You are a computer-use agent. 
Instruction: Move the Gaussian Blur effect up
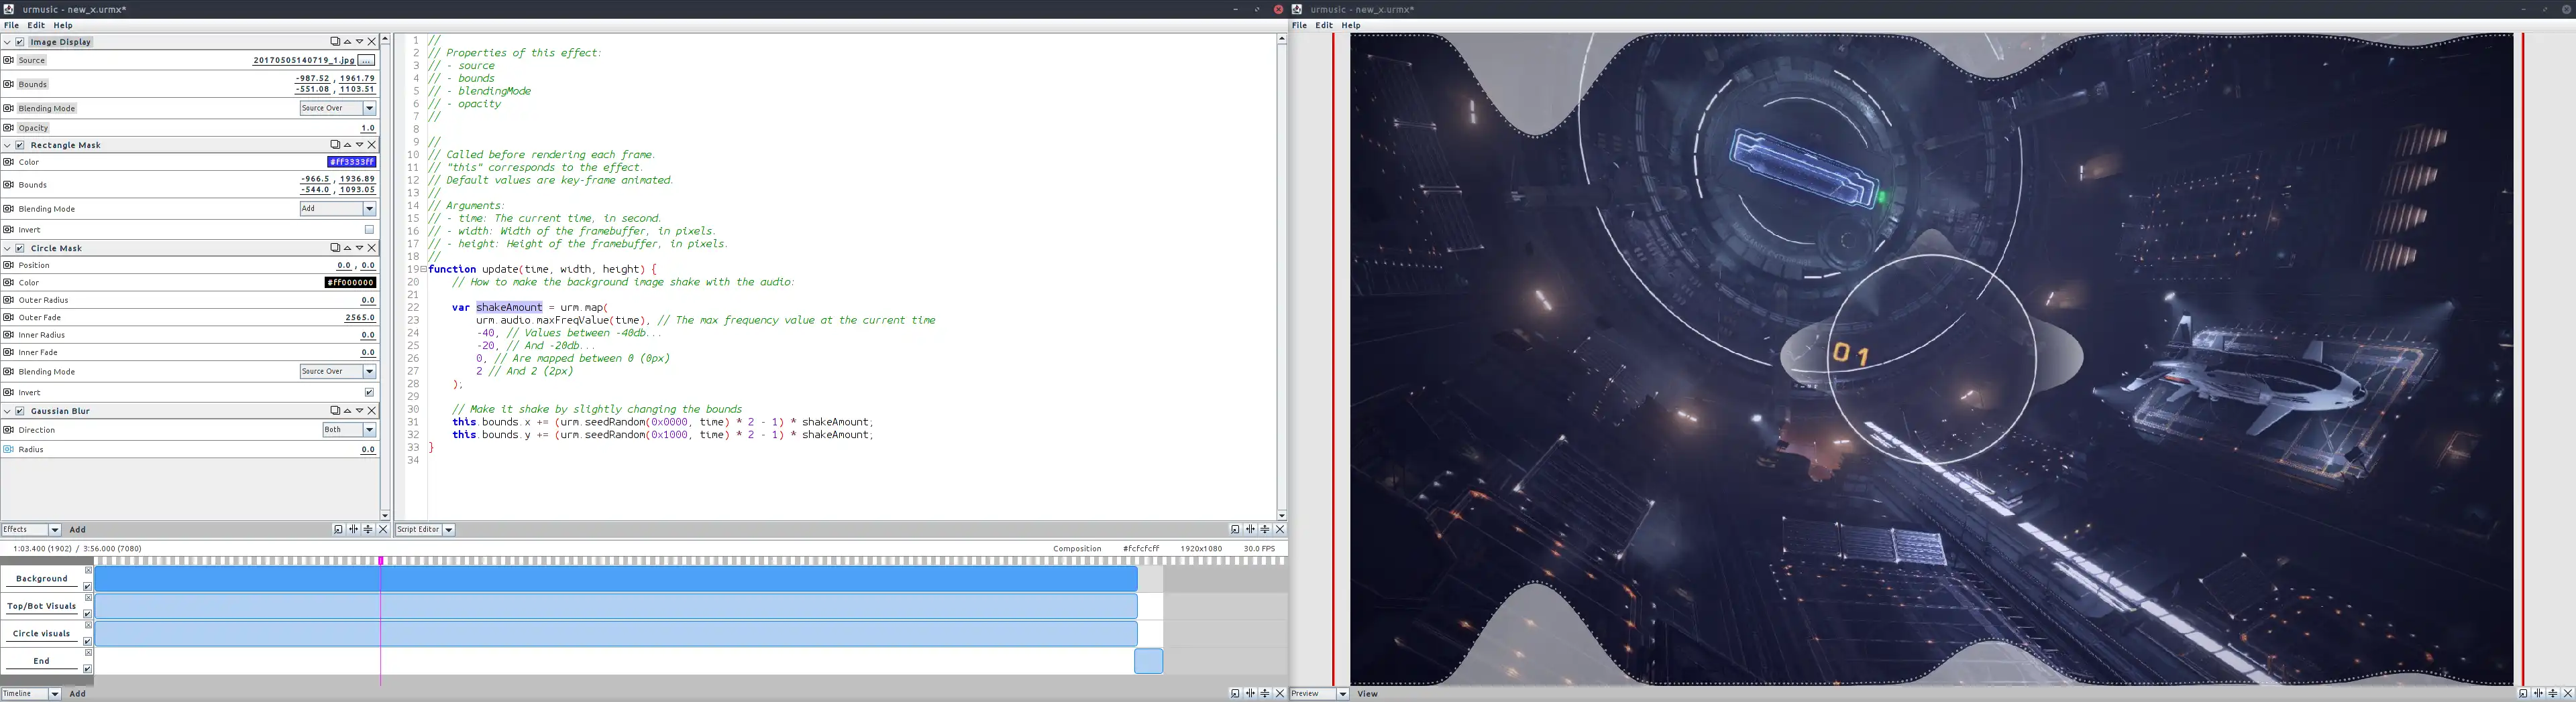pyautogui.click(x=347, y=411)
